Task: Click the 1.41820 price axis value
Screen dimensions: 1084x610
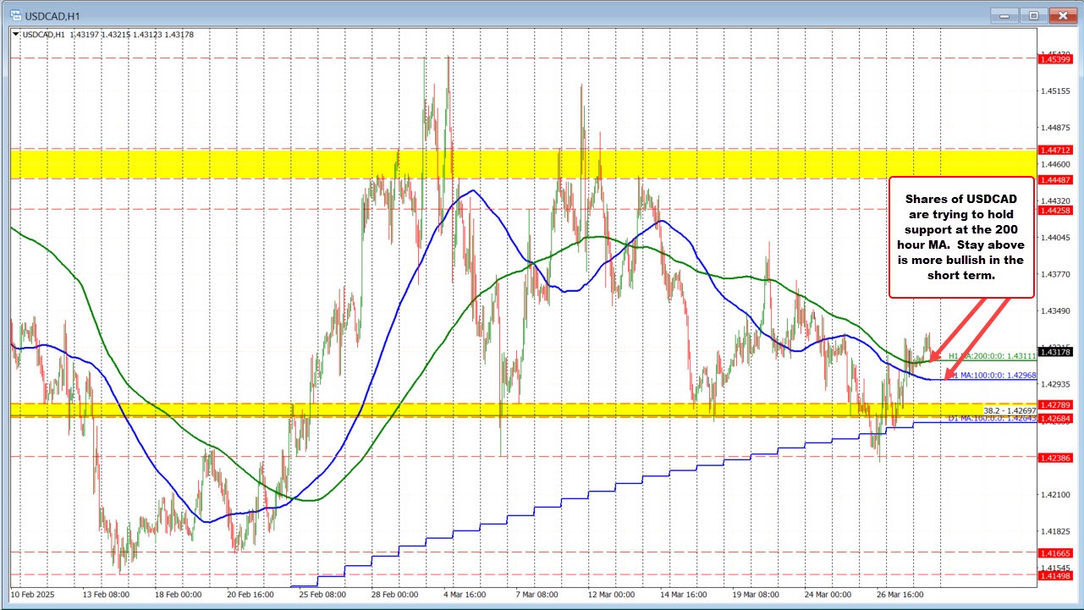Action: [1057, 531]
